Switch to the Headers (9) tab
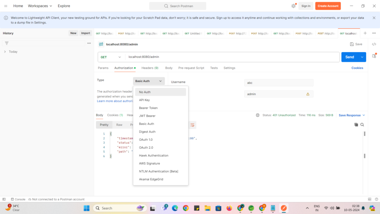The width and height of the screenshot is (380, 214). pos(150,68)
